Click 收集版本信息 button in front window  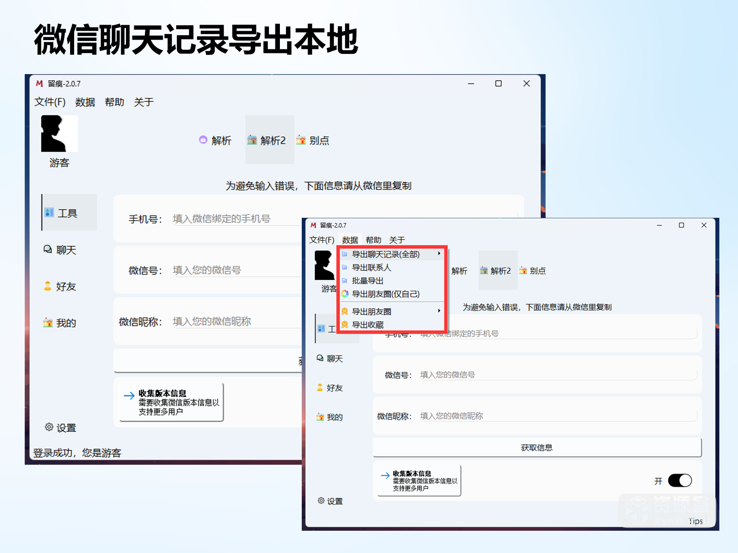click(419, 481)
